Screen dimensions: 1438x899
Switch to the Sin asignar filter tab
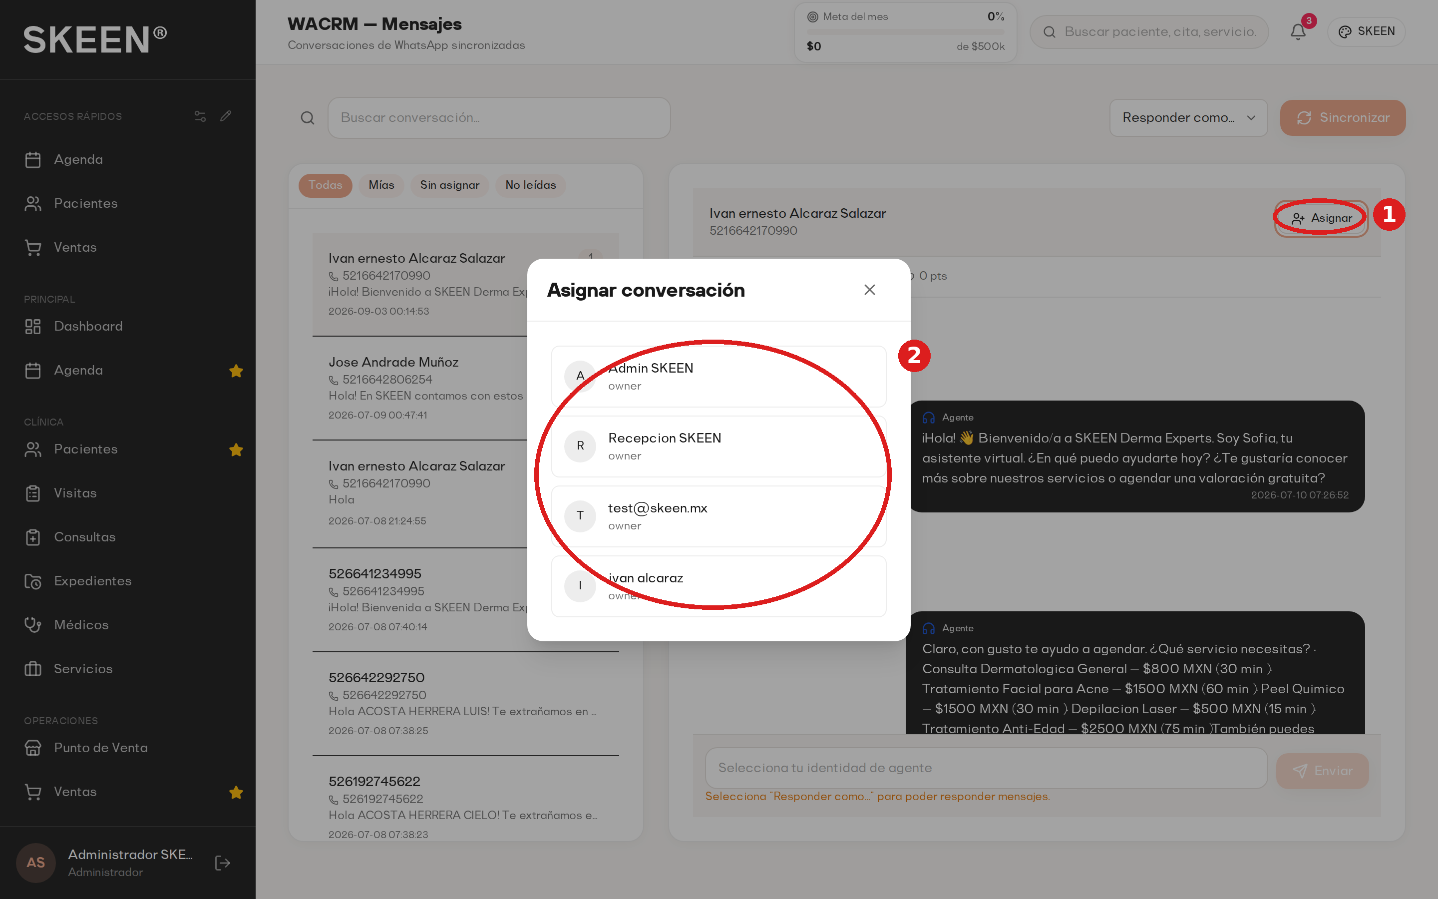pos(449,185)
